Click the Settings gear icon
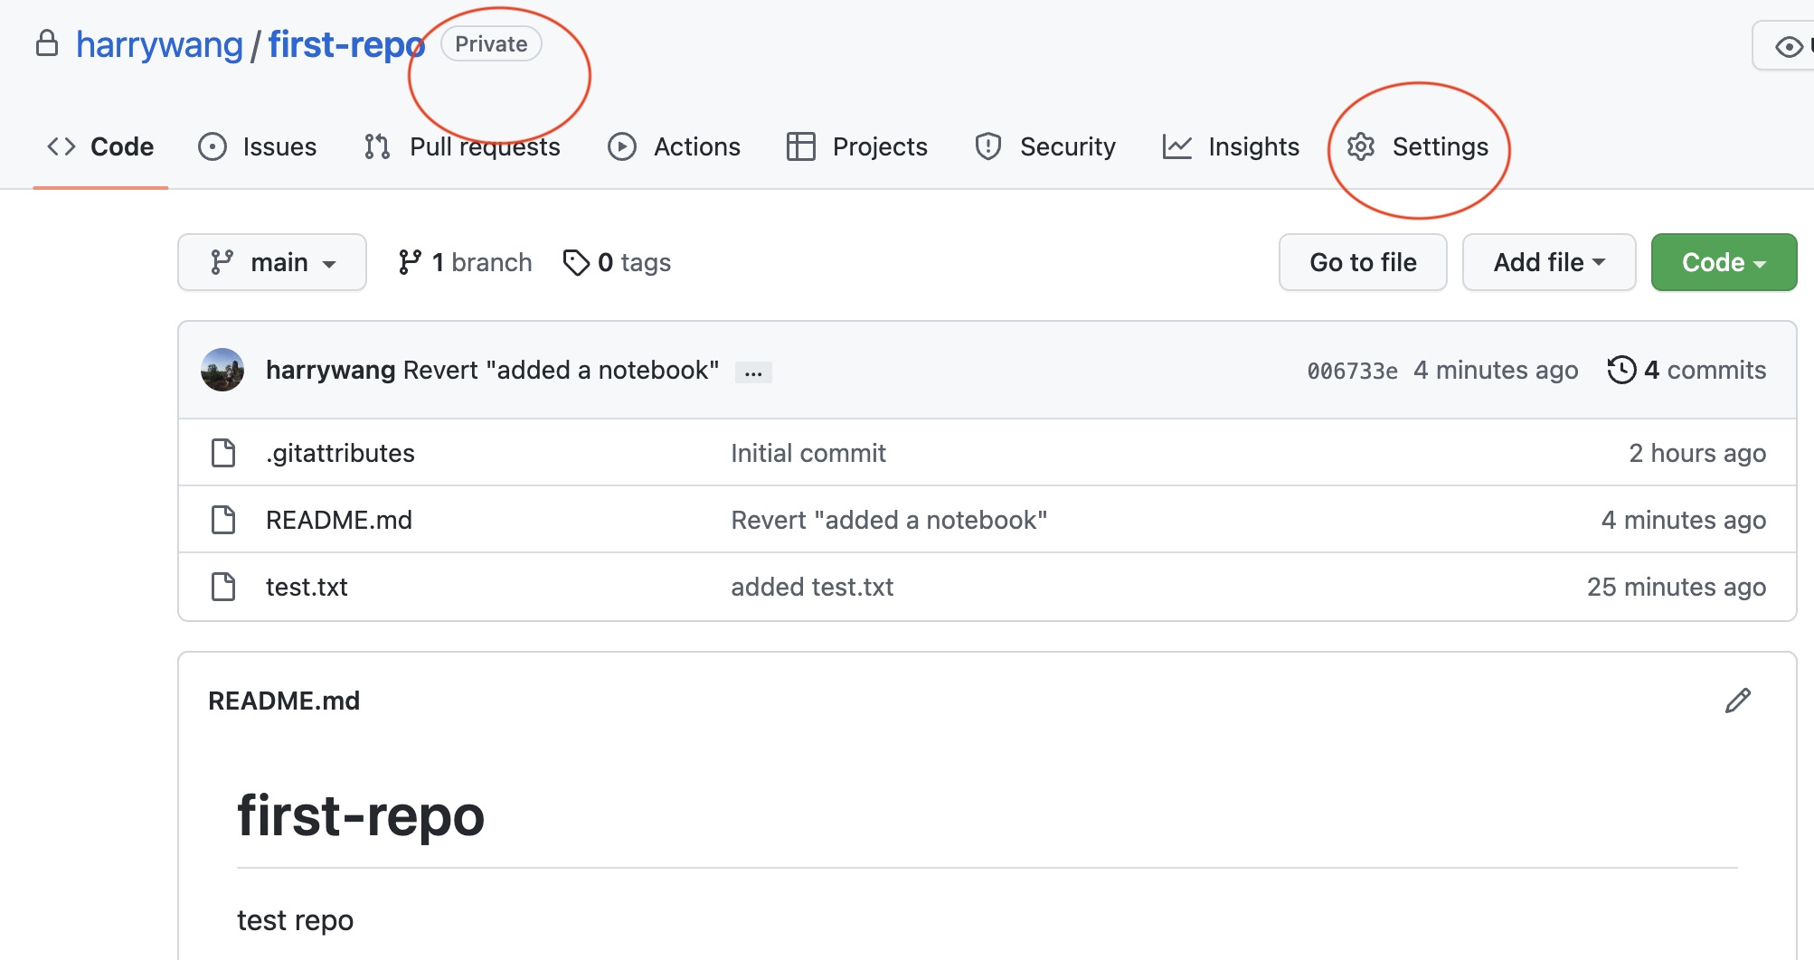Viewport: 1814px width, 960px height. tap(1361, 146)
